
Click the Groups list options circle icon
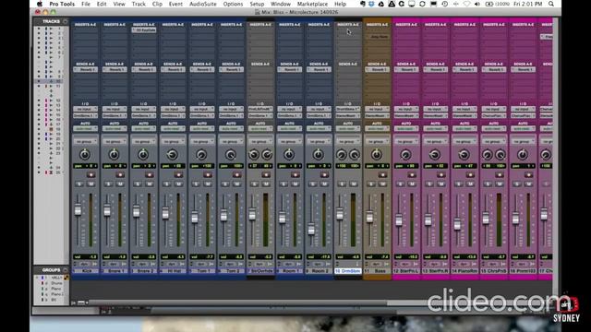point(66,270)
